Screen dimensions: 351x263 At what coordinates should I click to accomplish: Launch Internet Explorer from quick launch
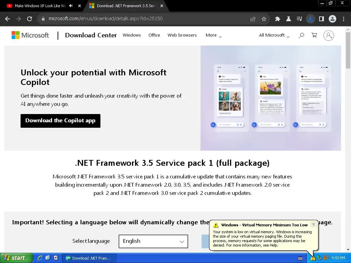pos(40,258)
